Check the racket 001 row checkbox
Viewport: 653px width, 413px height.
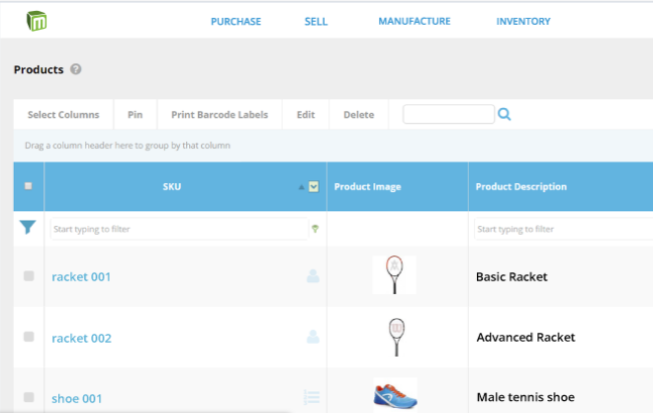pos(29,276)
